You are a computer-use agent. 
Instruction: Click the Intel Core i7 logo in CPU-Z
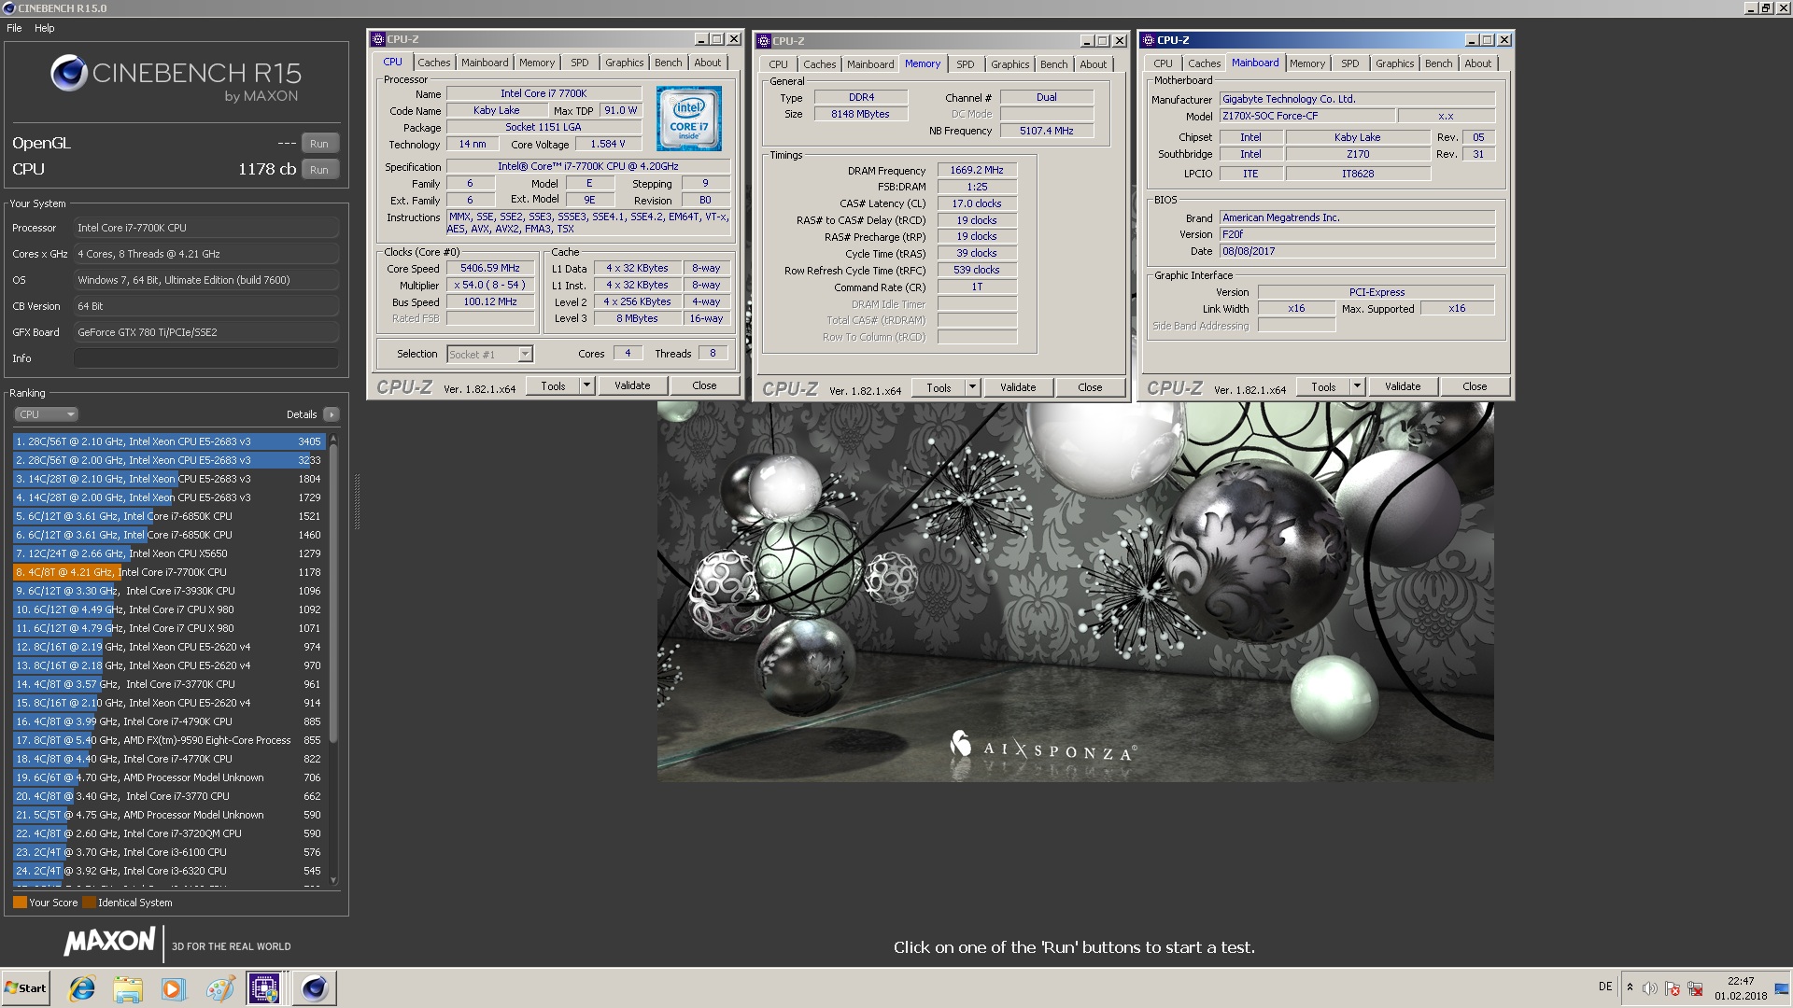pos(689,119)
